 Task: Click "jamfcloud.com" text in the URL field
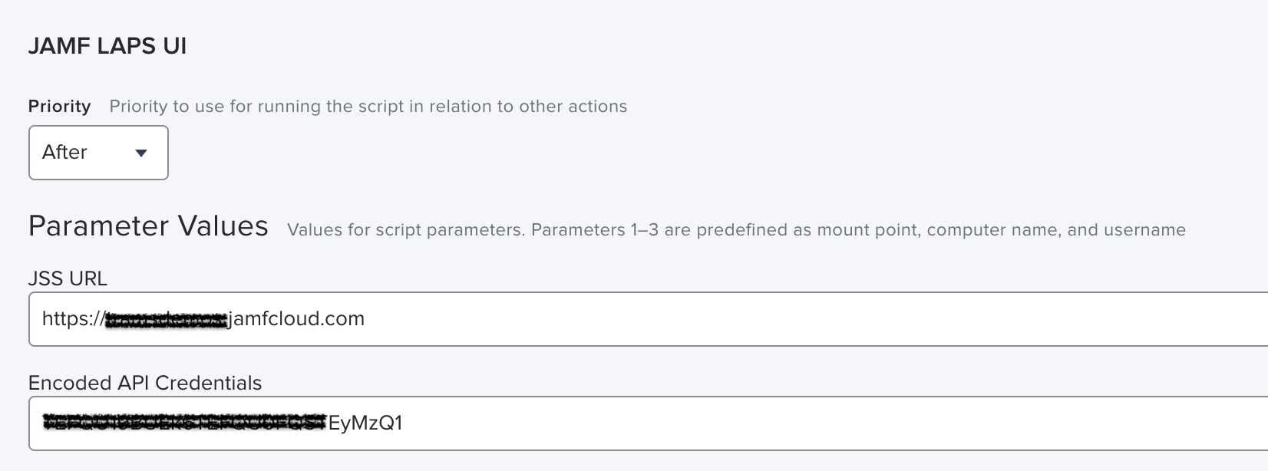pos(297,319)
